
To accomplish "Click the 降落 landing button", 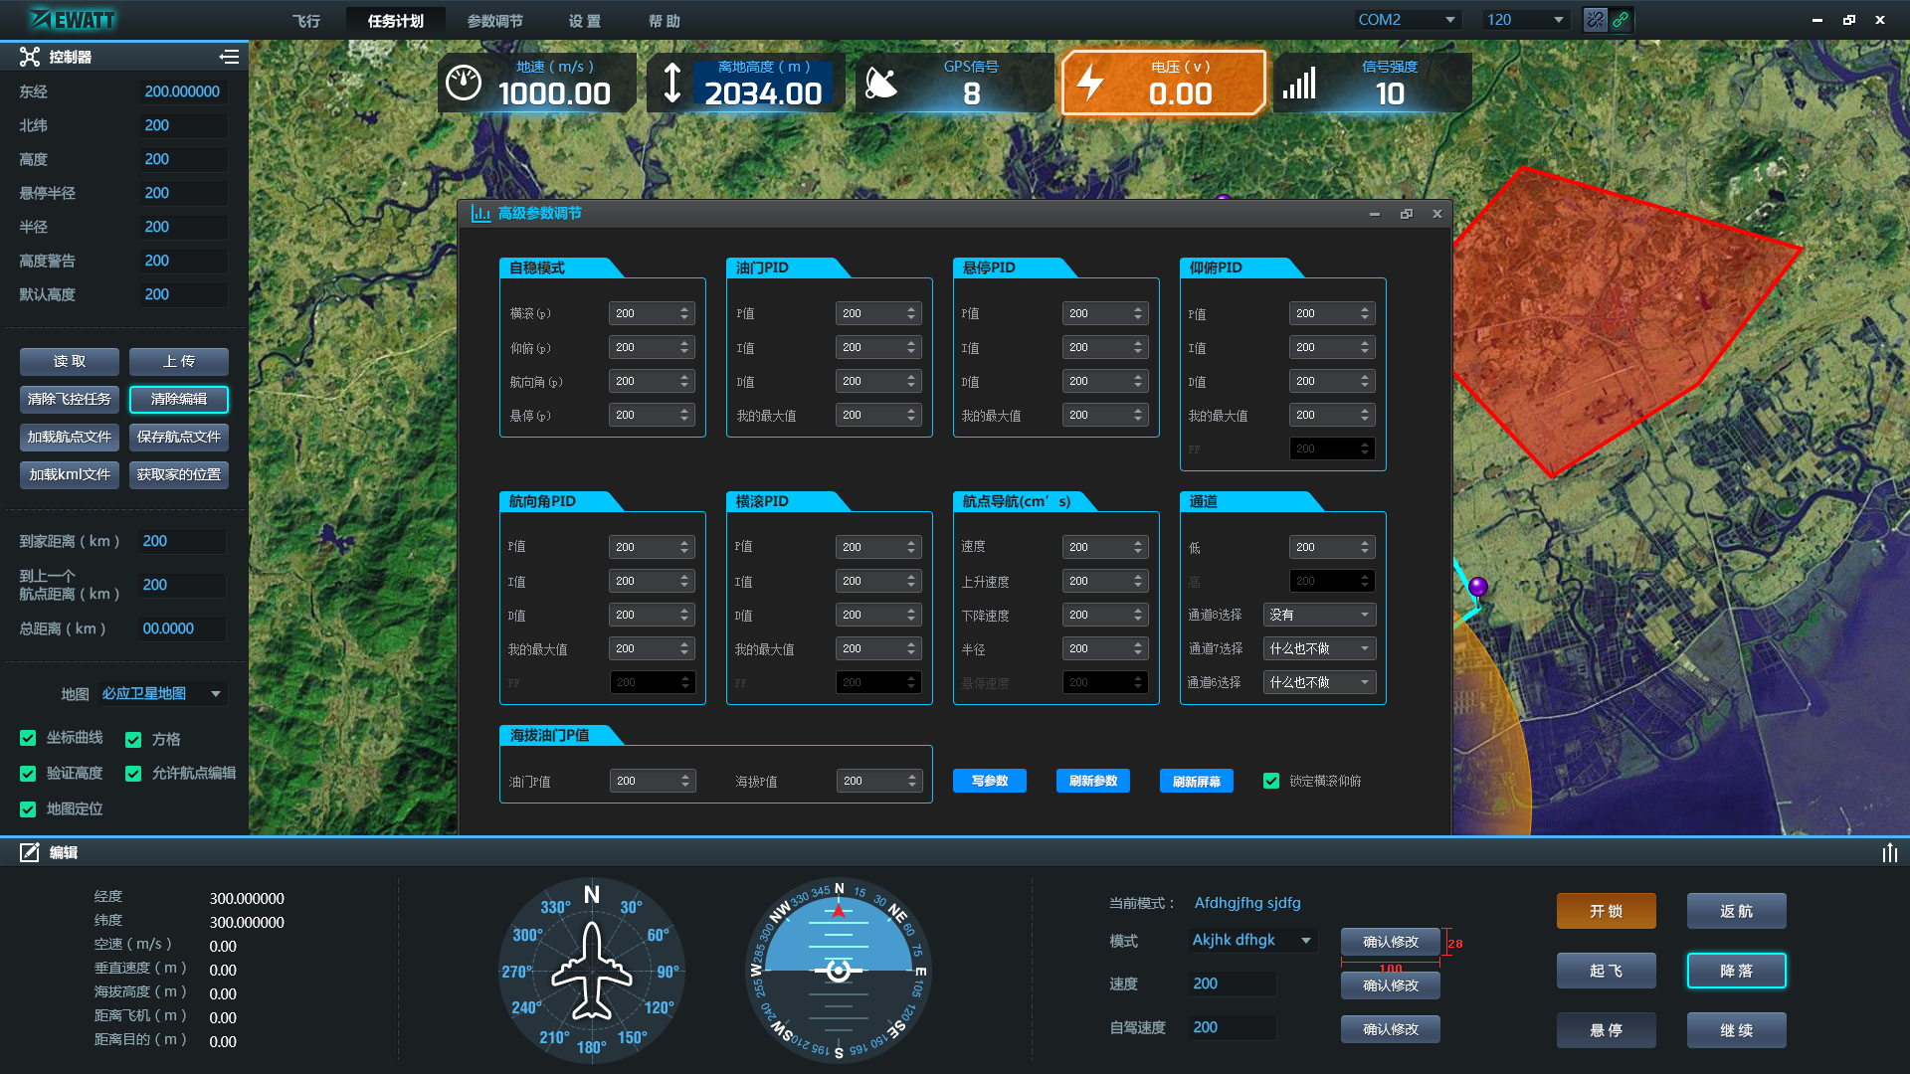I will coord(1736,971).
